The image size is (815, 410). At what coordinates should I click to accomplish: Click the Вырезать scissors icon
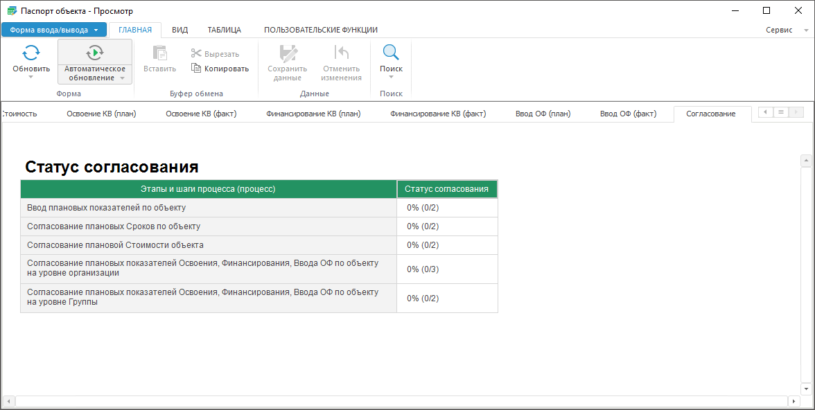pos(196,54)
